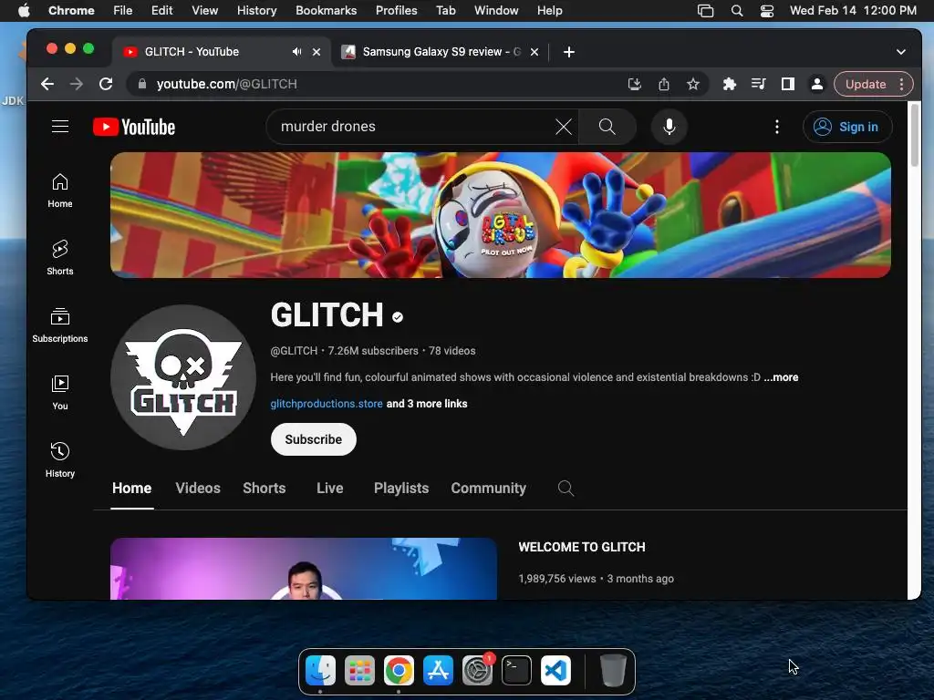Subscribe to the GLITCH channel
Viewport: 934px width, 700px height.
click(x=314, y=439)
